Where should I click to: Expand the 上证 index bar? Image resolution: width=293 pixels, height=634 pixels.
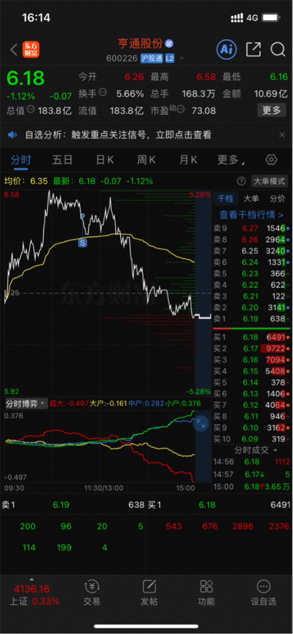pos(32,580)
